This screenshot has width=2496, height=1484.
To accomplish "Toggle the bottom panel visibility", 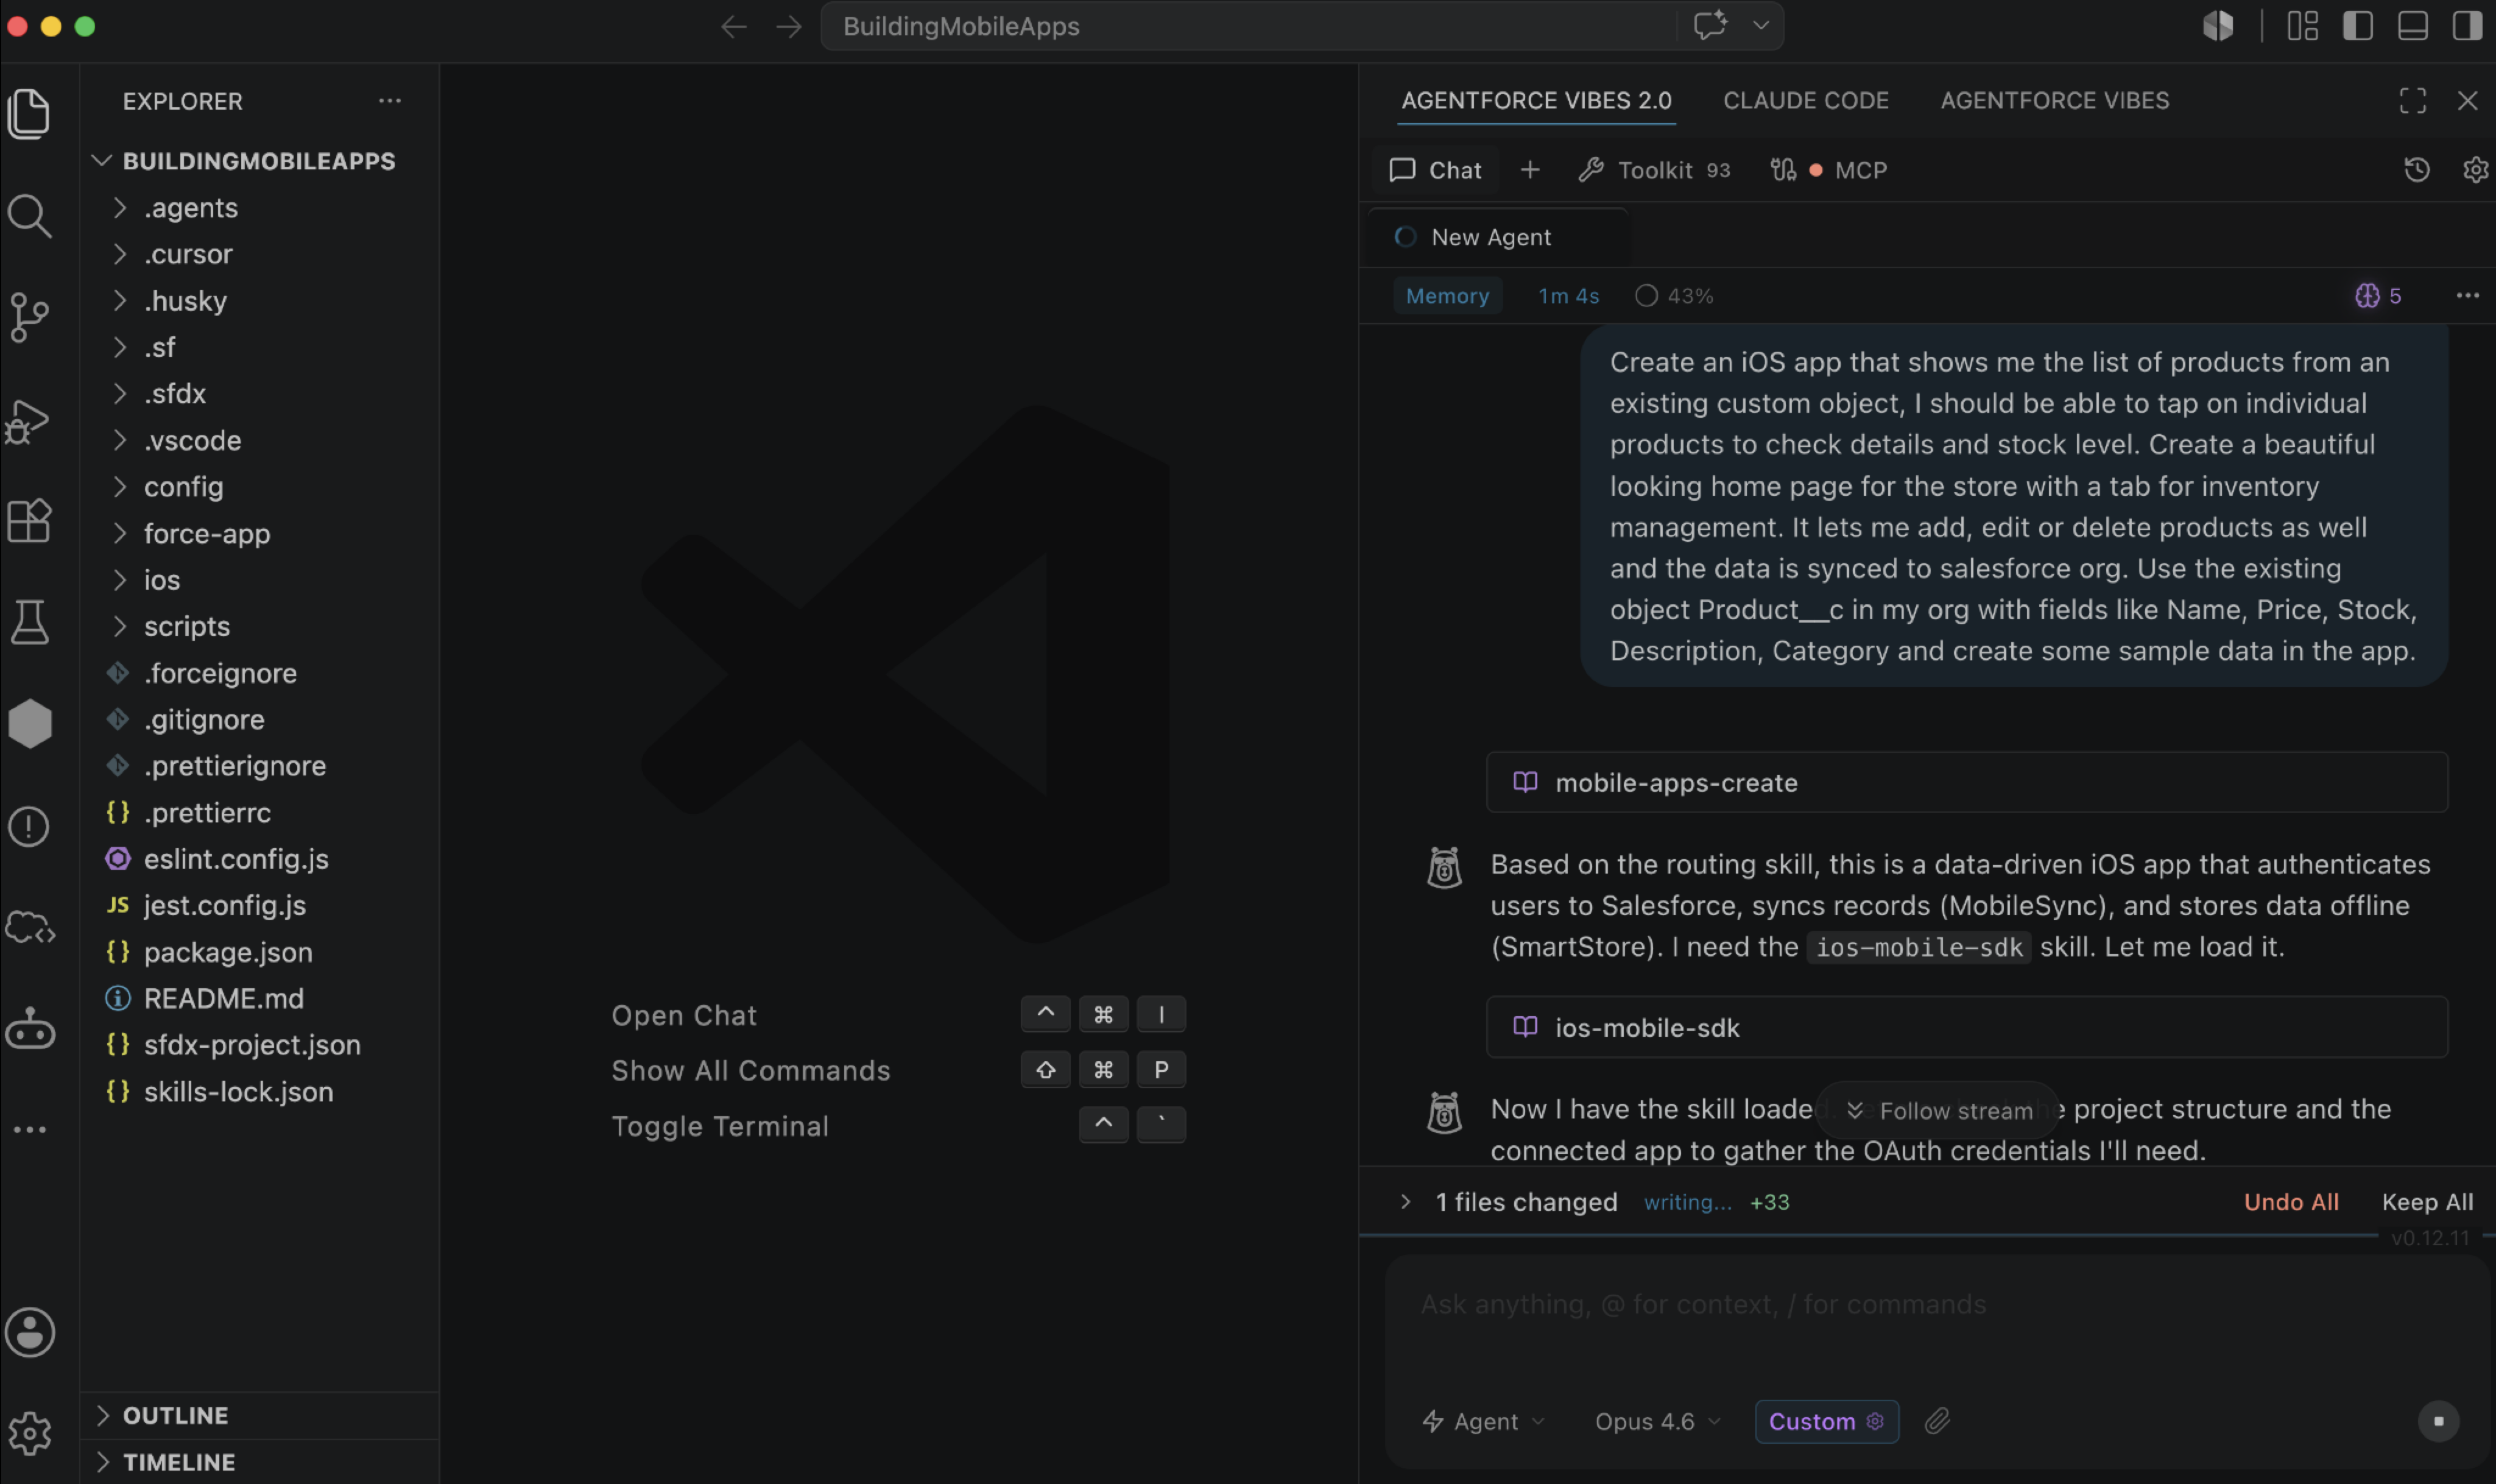I will tap(2412, 26).
